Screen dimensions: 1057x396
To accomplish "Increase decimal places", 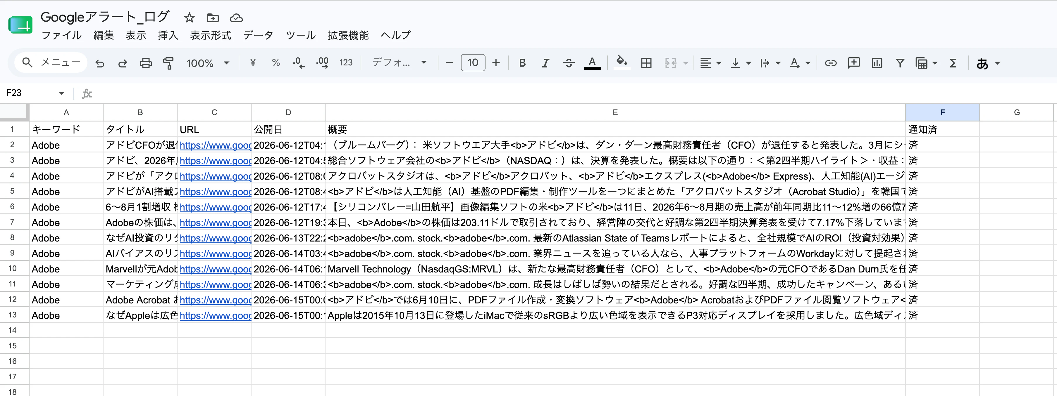I will tap(323, 63).
